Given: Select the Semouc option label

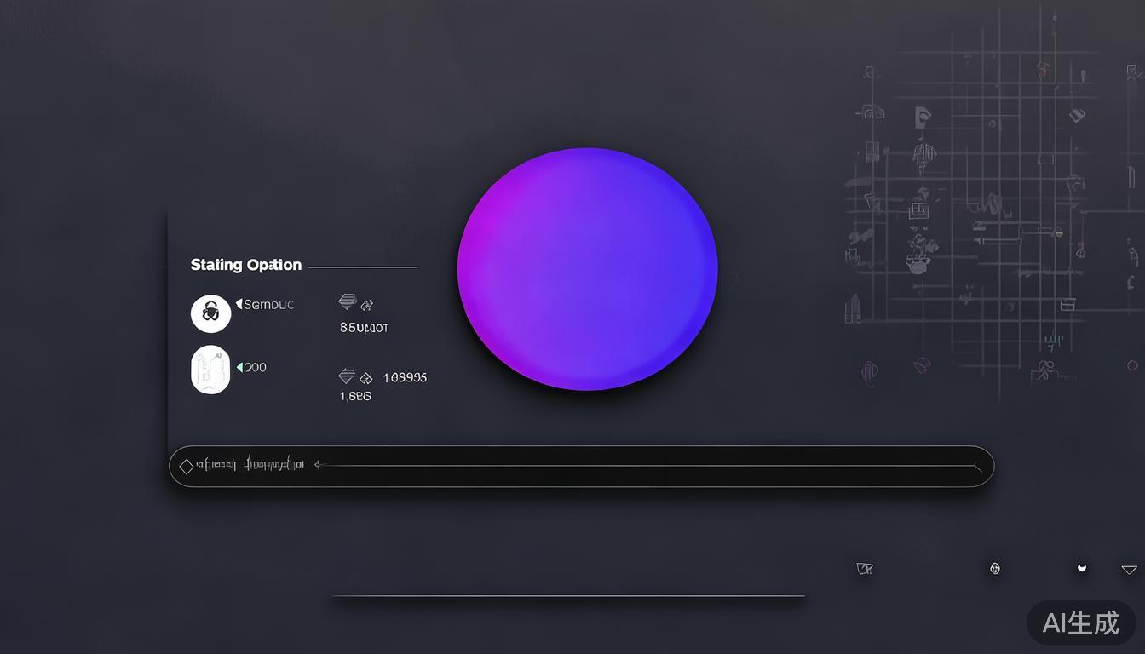Looking at the screenshot, I should [x=268, y=304].
